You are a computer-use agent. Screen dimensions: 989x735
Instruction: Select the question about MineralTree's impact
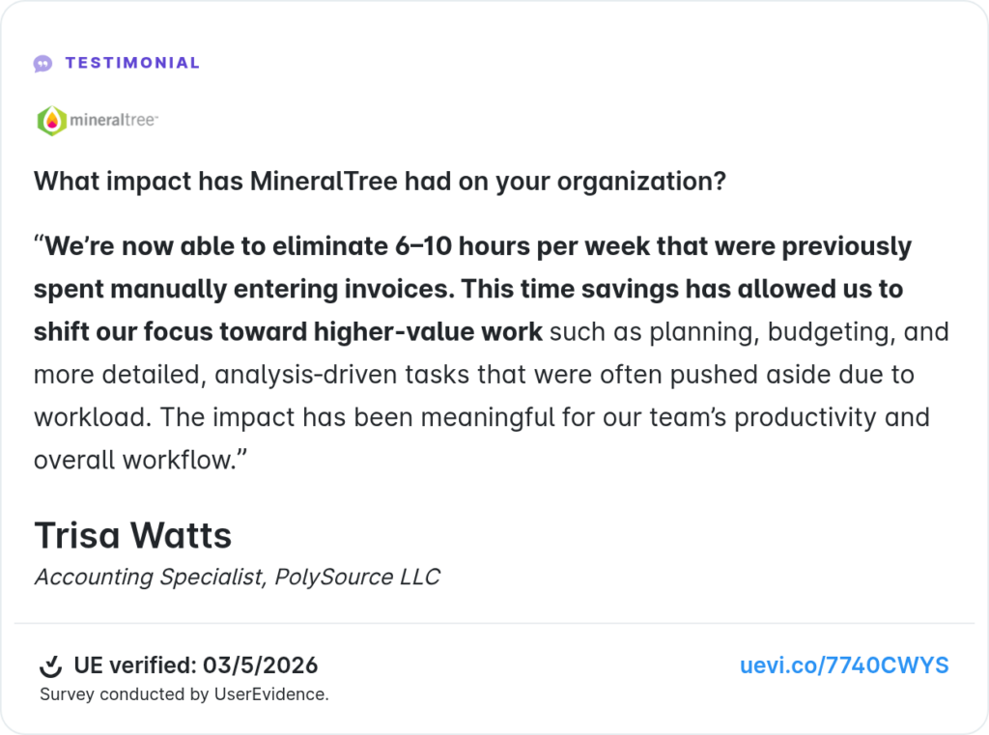pyautogui.click(x=380, y=182)
